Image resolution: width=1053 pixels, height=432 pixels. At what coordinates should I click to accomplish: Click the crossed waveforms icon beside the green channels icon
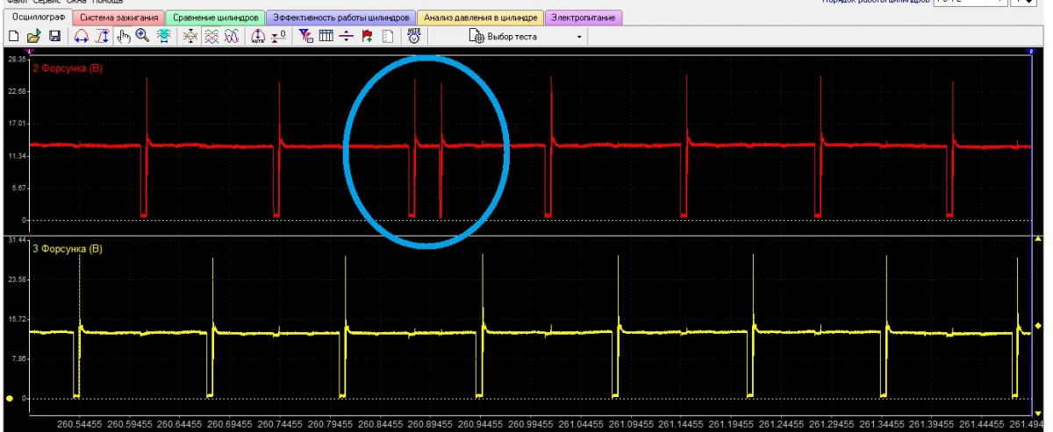[190, 37]
